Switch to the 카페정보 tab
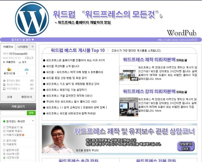The image size is (202, 162). 8,47
